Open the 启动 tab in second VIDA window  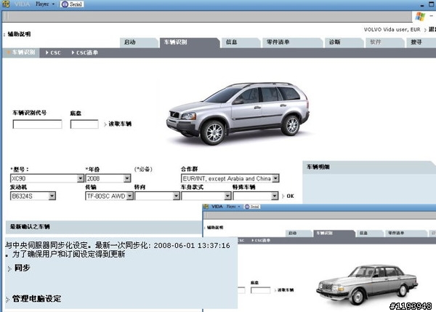pos(298,233)
